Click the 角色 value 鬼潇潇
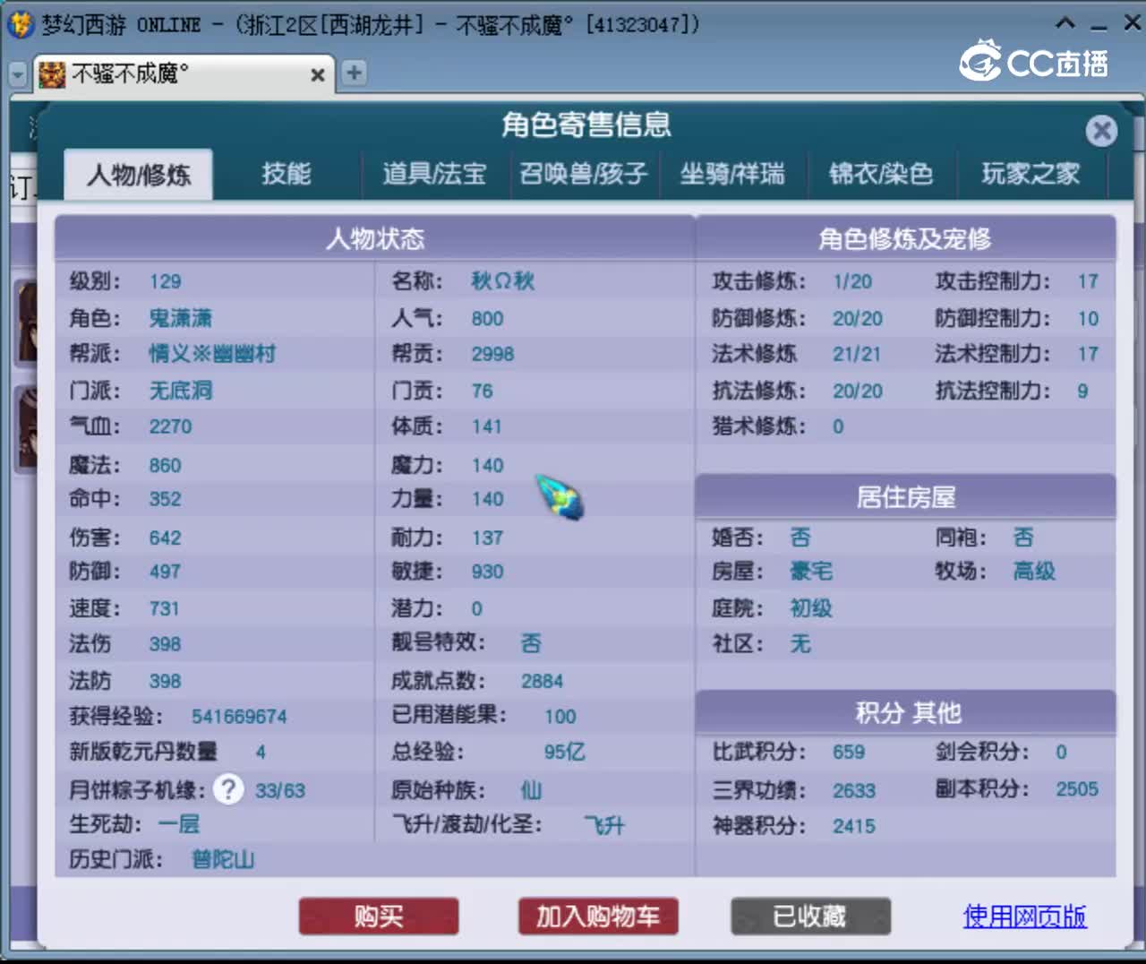Image resolution: width=1146 pixels, height=964 pixels. point(181,318)
